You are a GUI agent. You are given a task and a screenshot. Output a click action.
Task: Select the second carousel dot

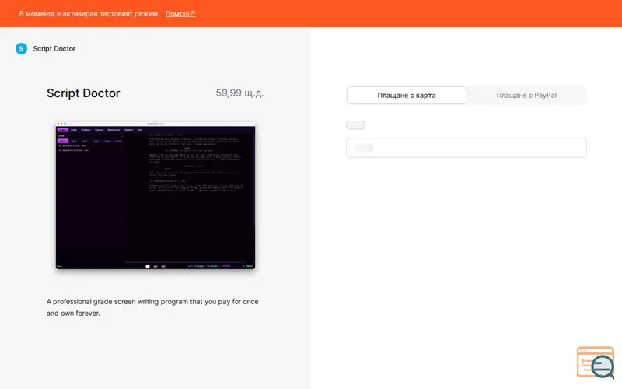(155, 266)
